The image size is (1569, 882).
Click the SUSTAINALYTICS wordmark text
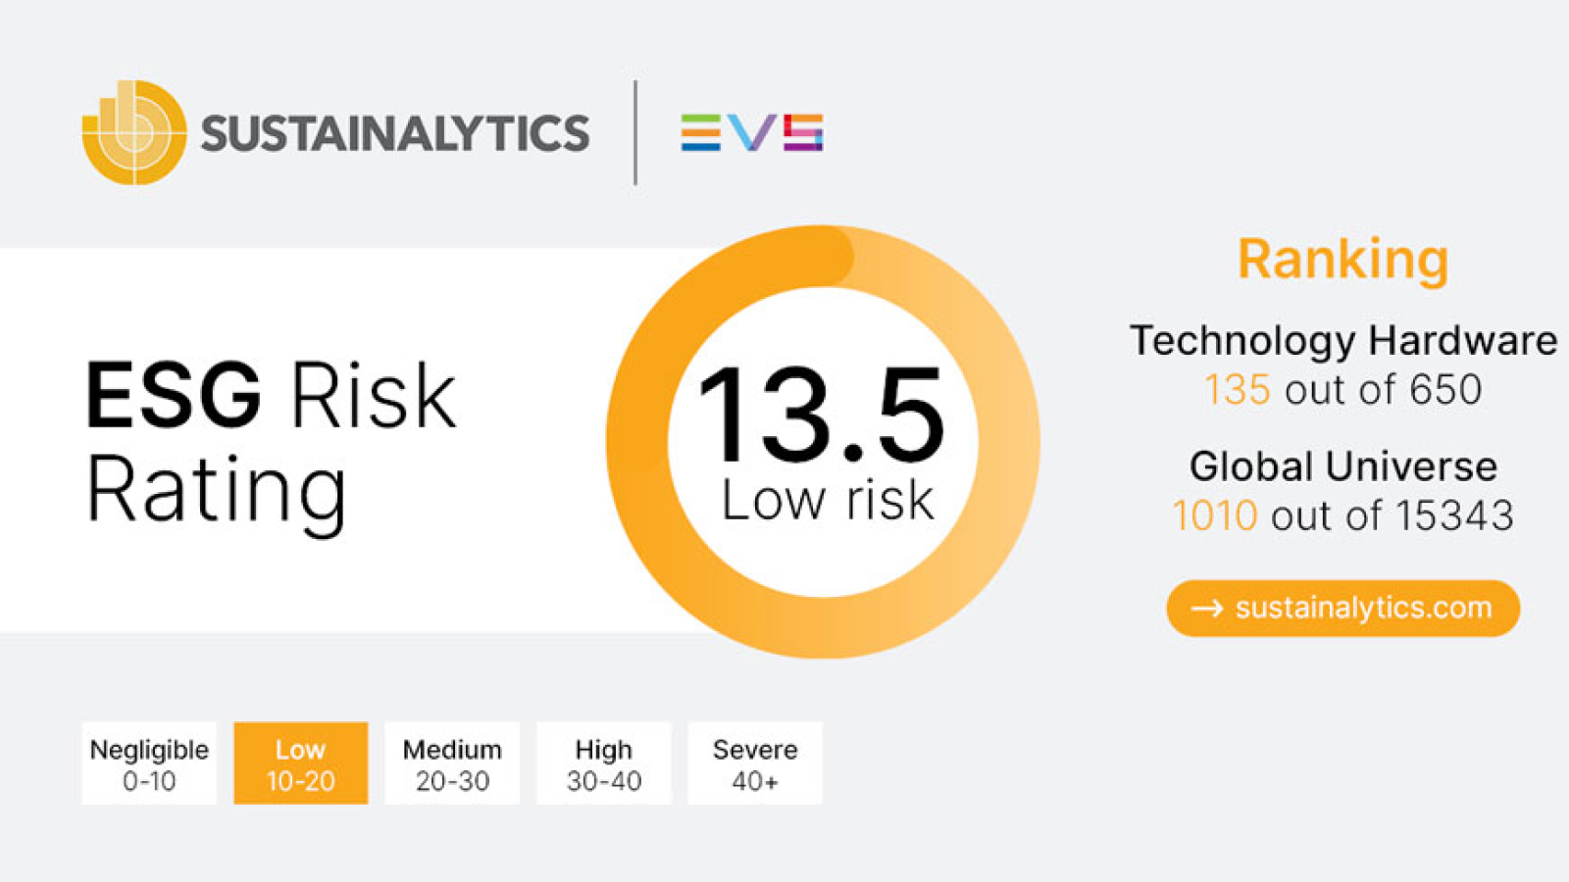395,133
